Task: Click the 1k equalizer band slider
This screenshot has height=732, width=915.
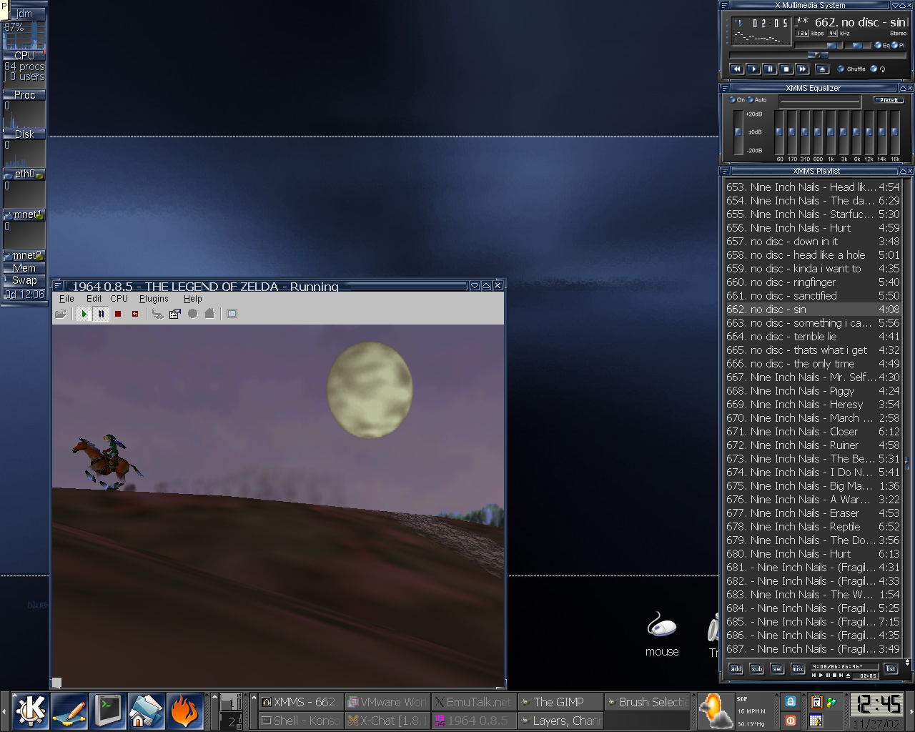Action: [831, 132]
